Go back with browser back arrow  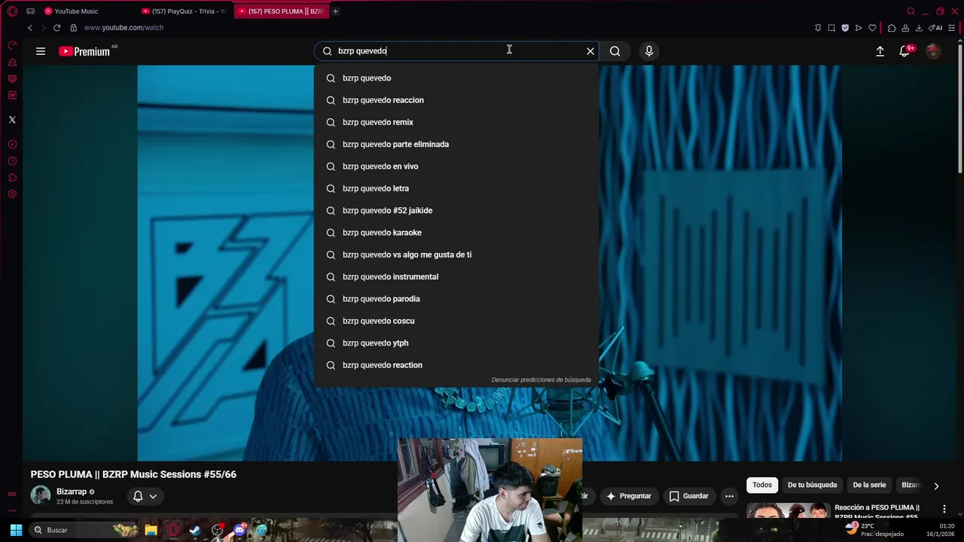(30, 28)
